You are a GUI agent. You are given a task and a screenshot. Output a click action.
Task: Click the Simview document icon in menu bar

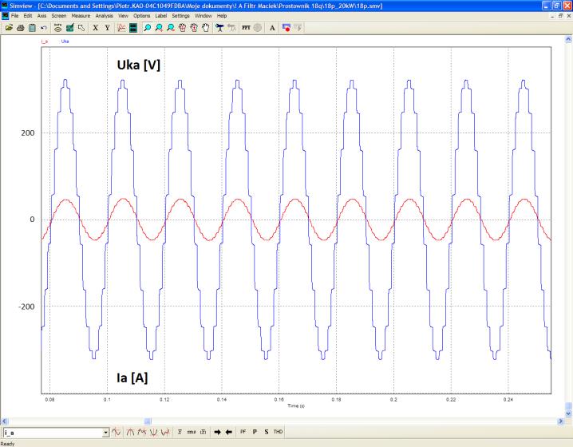point(5,16)
